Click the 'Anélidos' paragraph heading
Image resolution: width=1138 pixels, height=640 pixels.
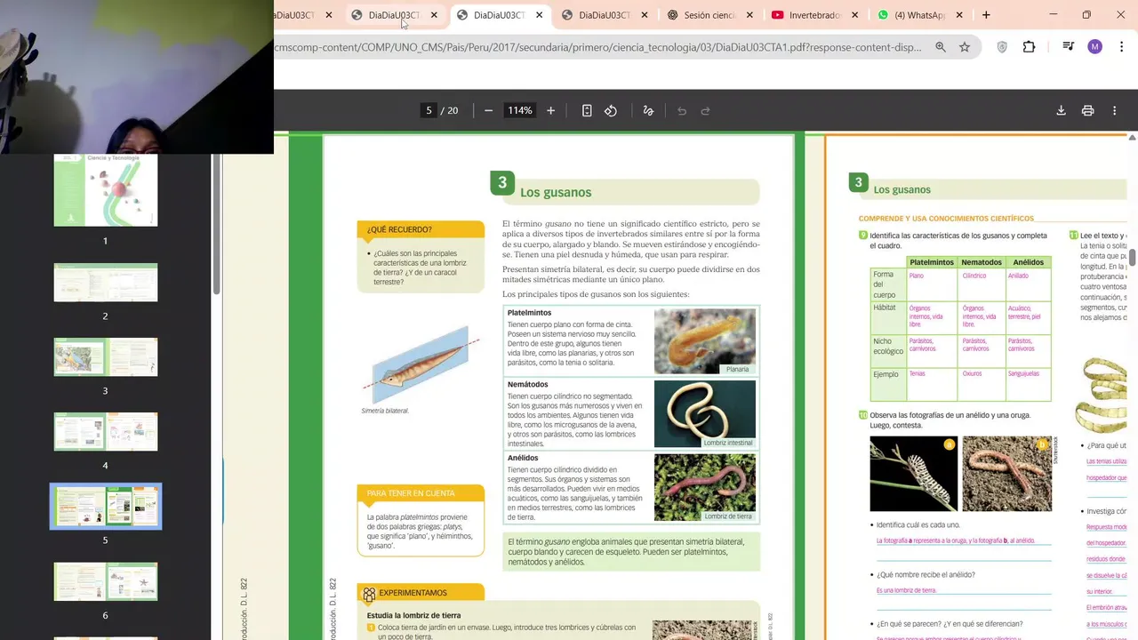523,458
